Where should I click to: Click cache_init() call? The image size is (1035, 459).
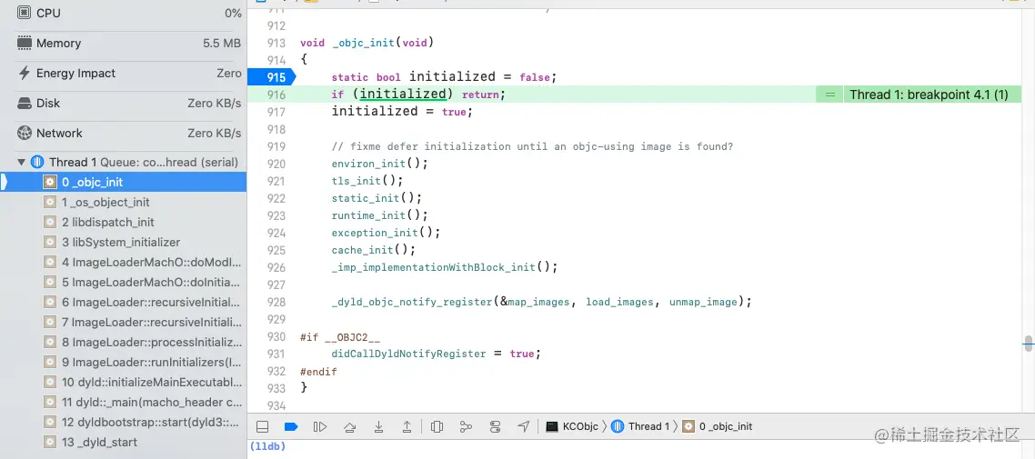(374, 250)
